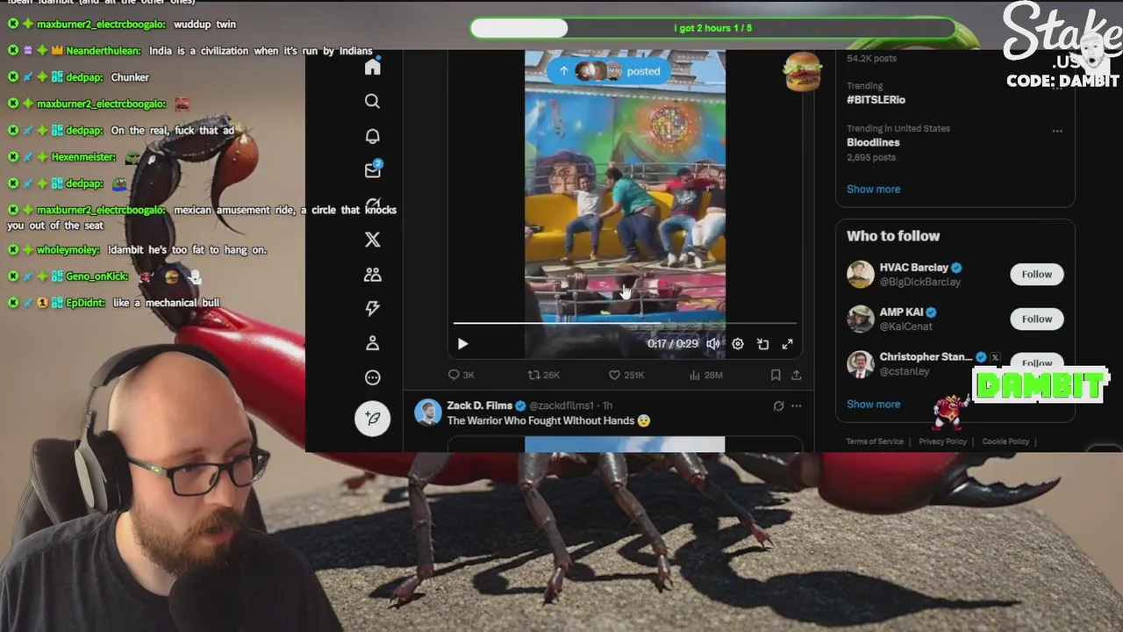Click chat username Geno_onKick

click(97, 276)
